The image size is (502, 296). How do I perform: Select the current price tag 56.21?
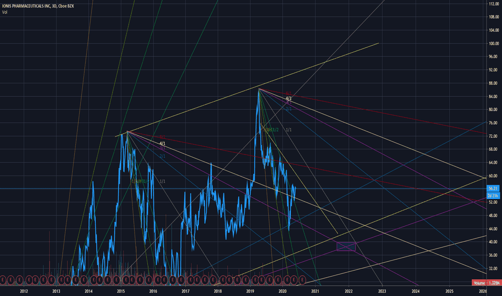pyautogui.click(x=493, y=188)
